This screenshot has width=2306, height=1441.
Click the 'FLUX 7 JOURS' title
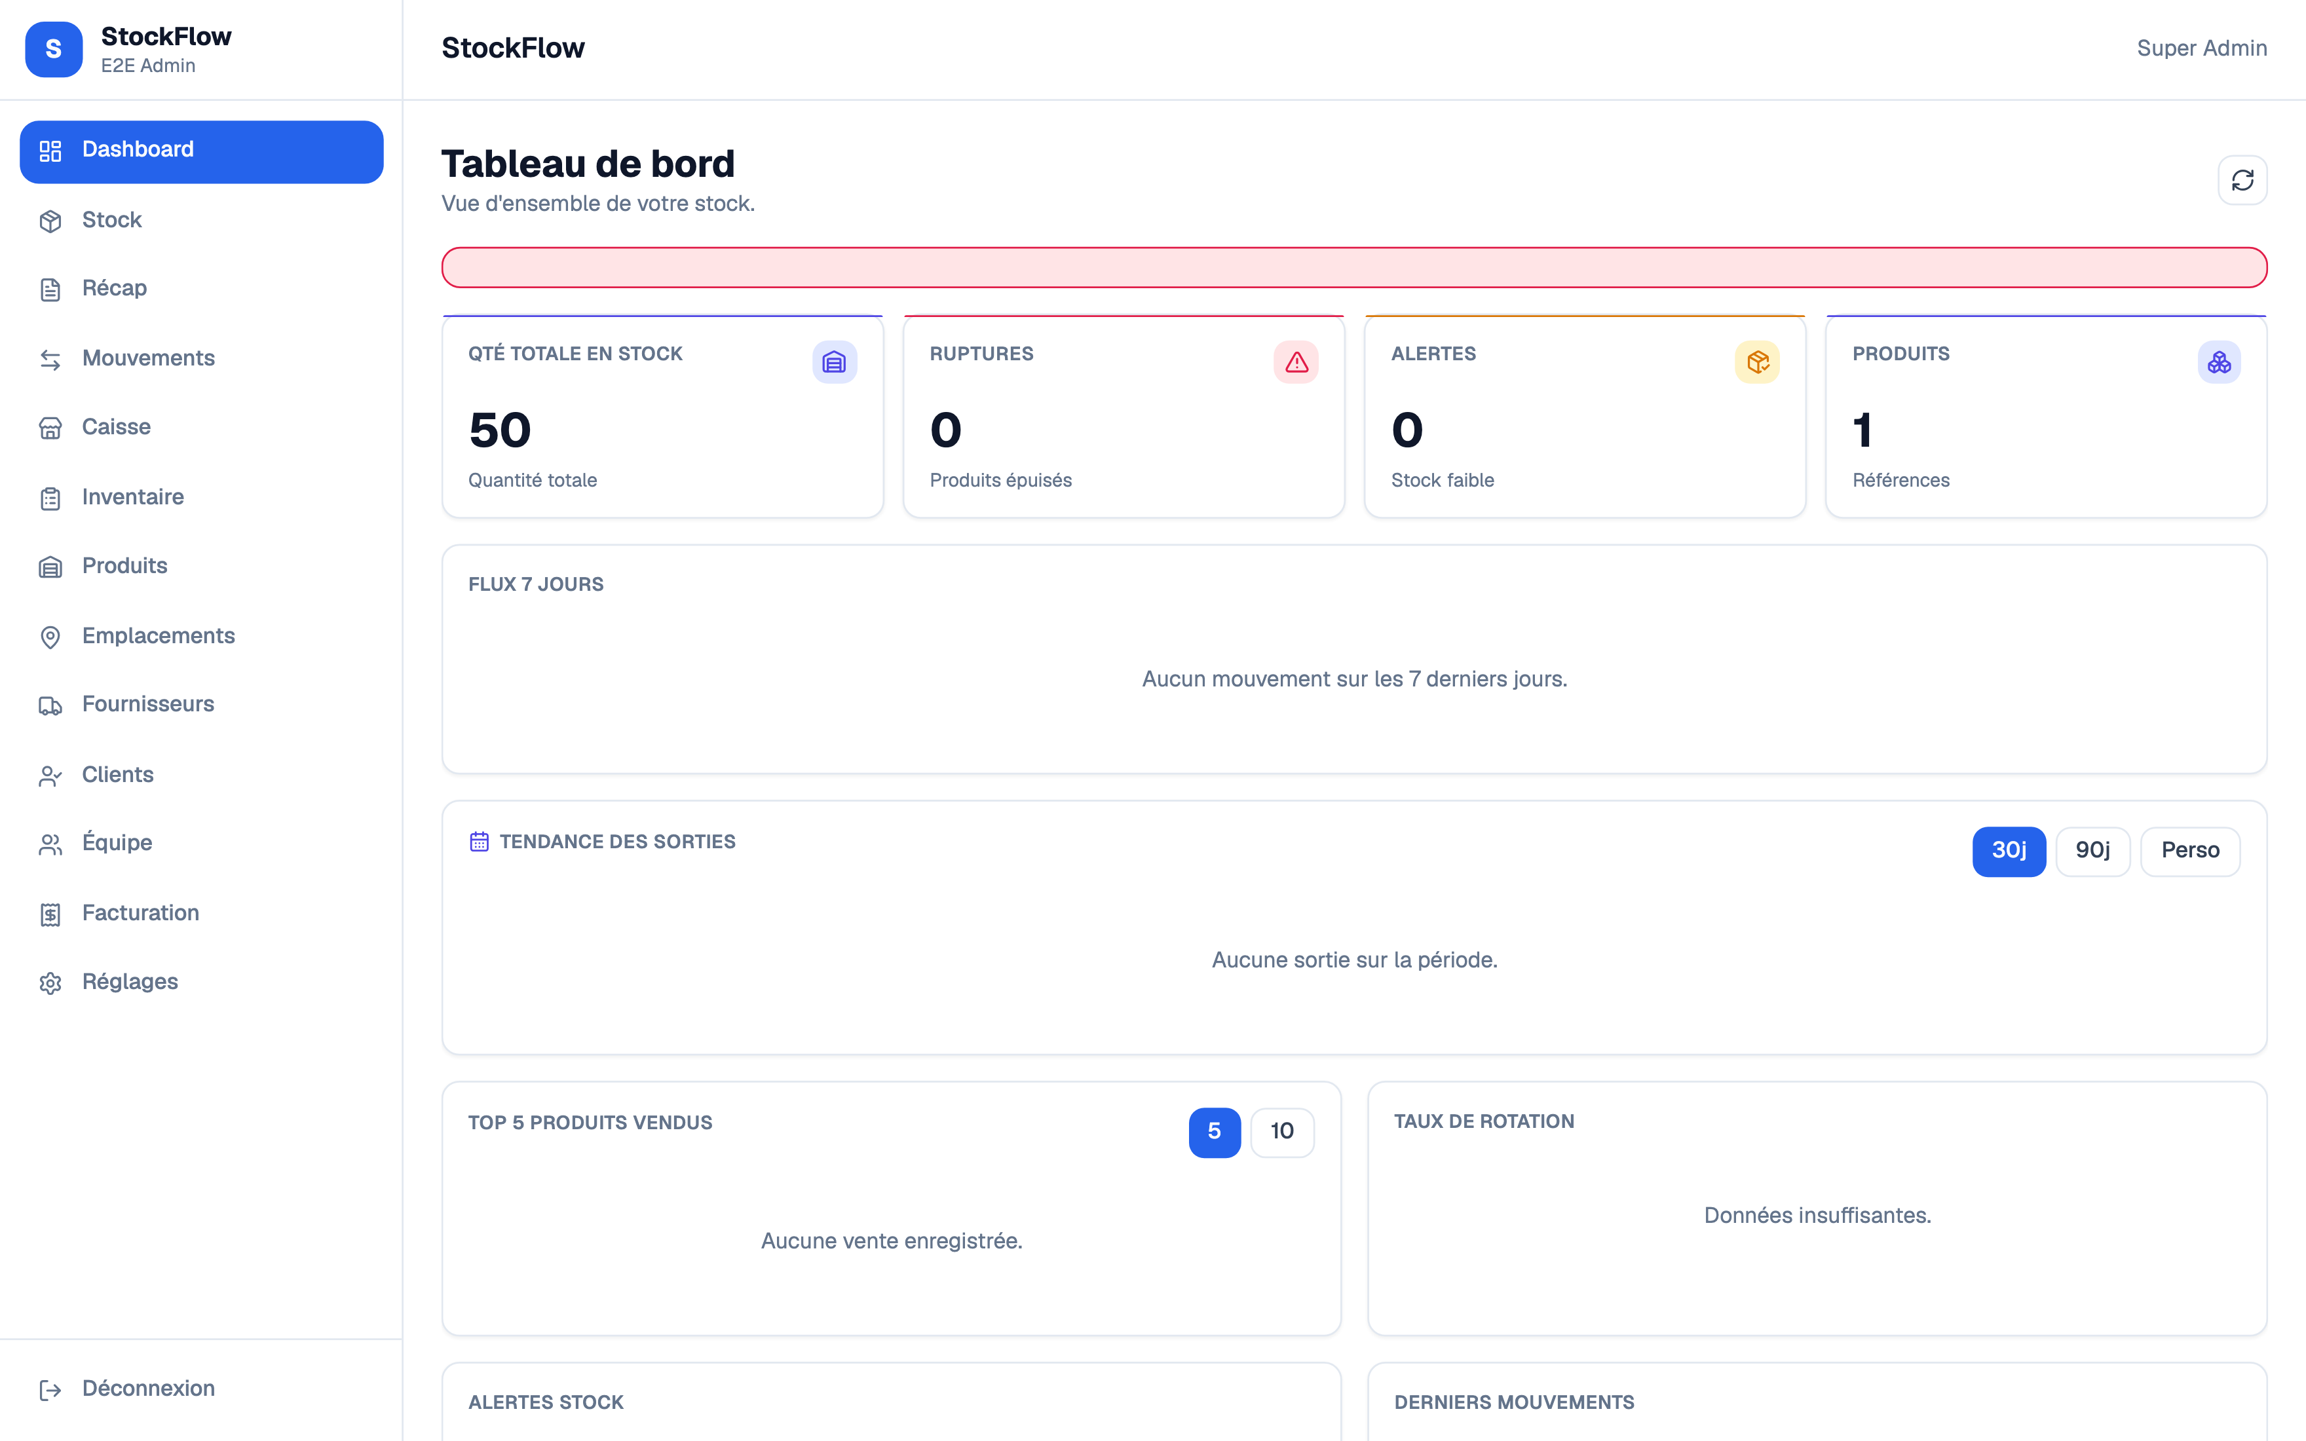click(535, 585)
